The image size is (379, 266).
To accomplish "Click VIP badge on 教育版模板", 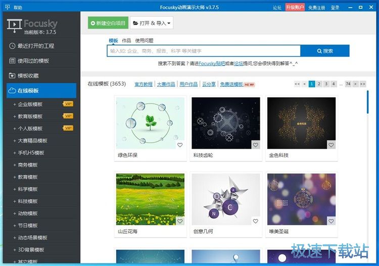I will tap(68, 116).
